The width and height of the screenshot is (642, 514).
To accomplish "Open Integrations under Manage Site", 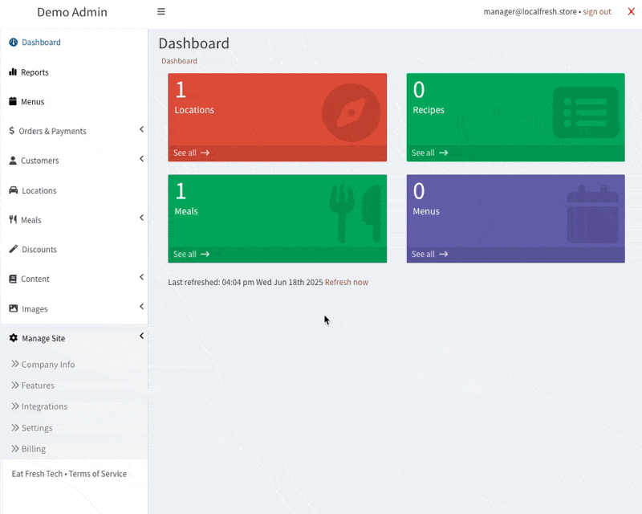I will [44, 406].
